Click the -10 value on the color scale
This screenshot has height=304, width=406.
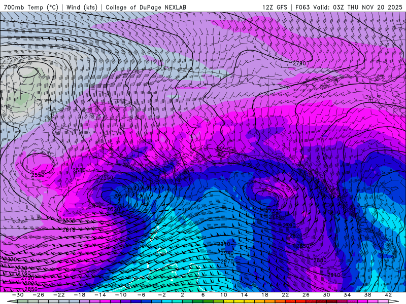[121, 295]
